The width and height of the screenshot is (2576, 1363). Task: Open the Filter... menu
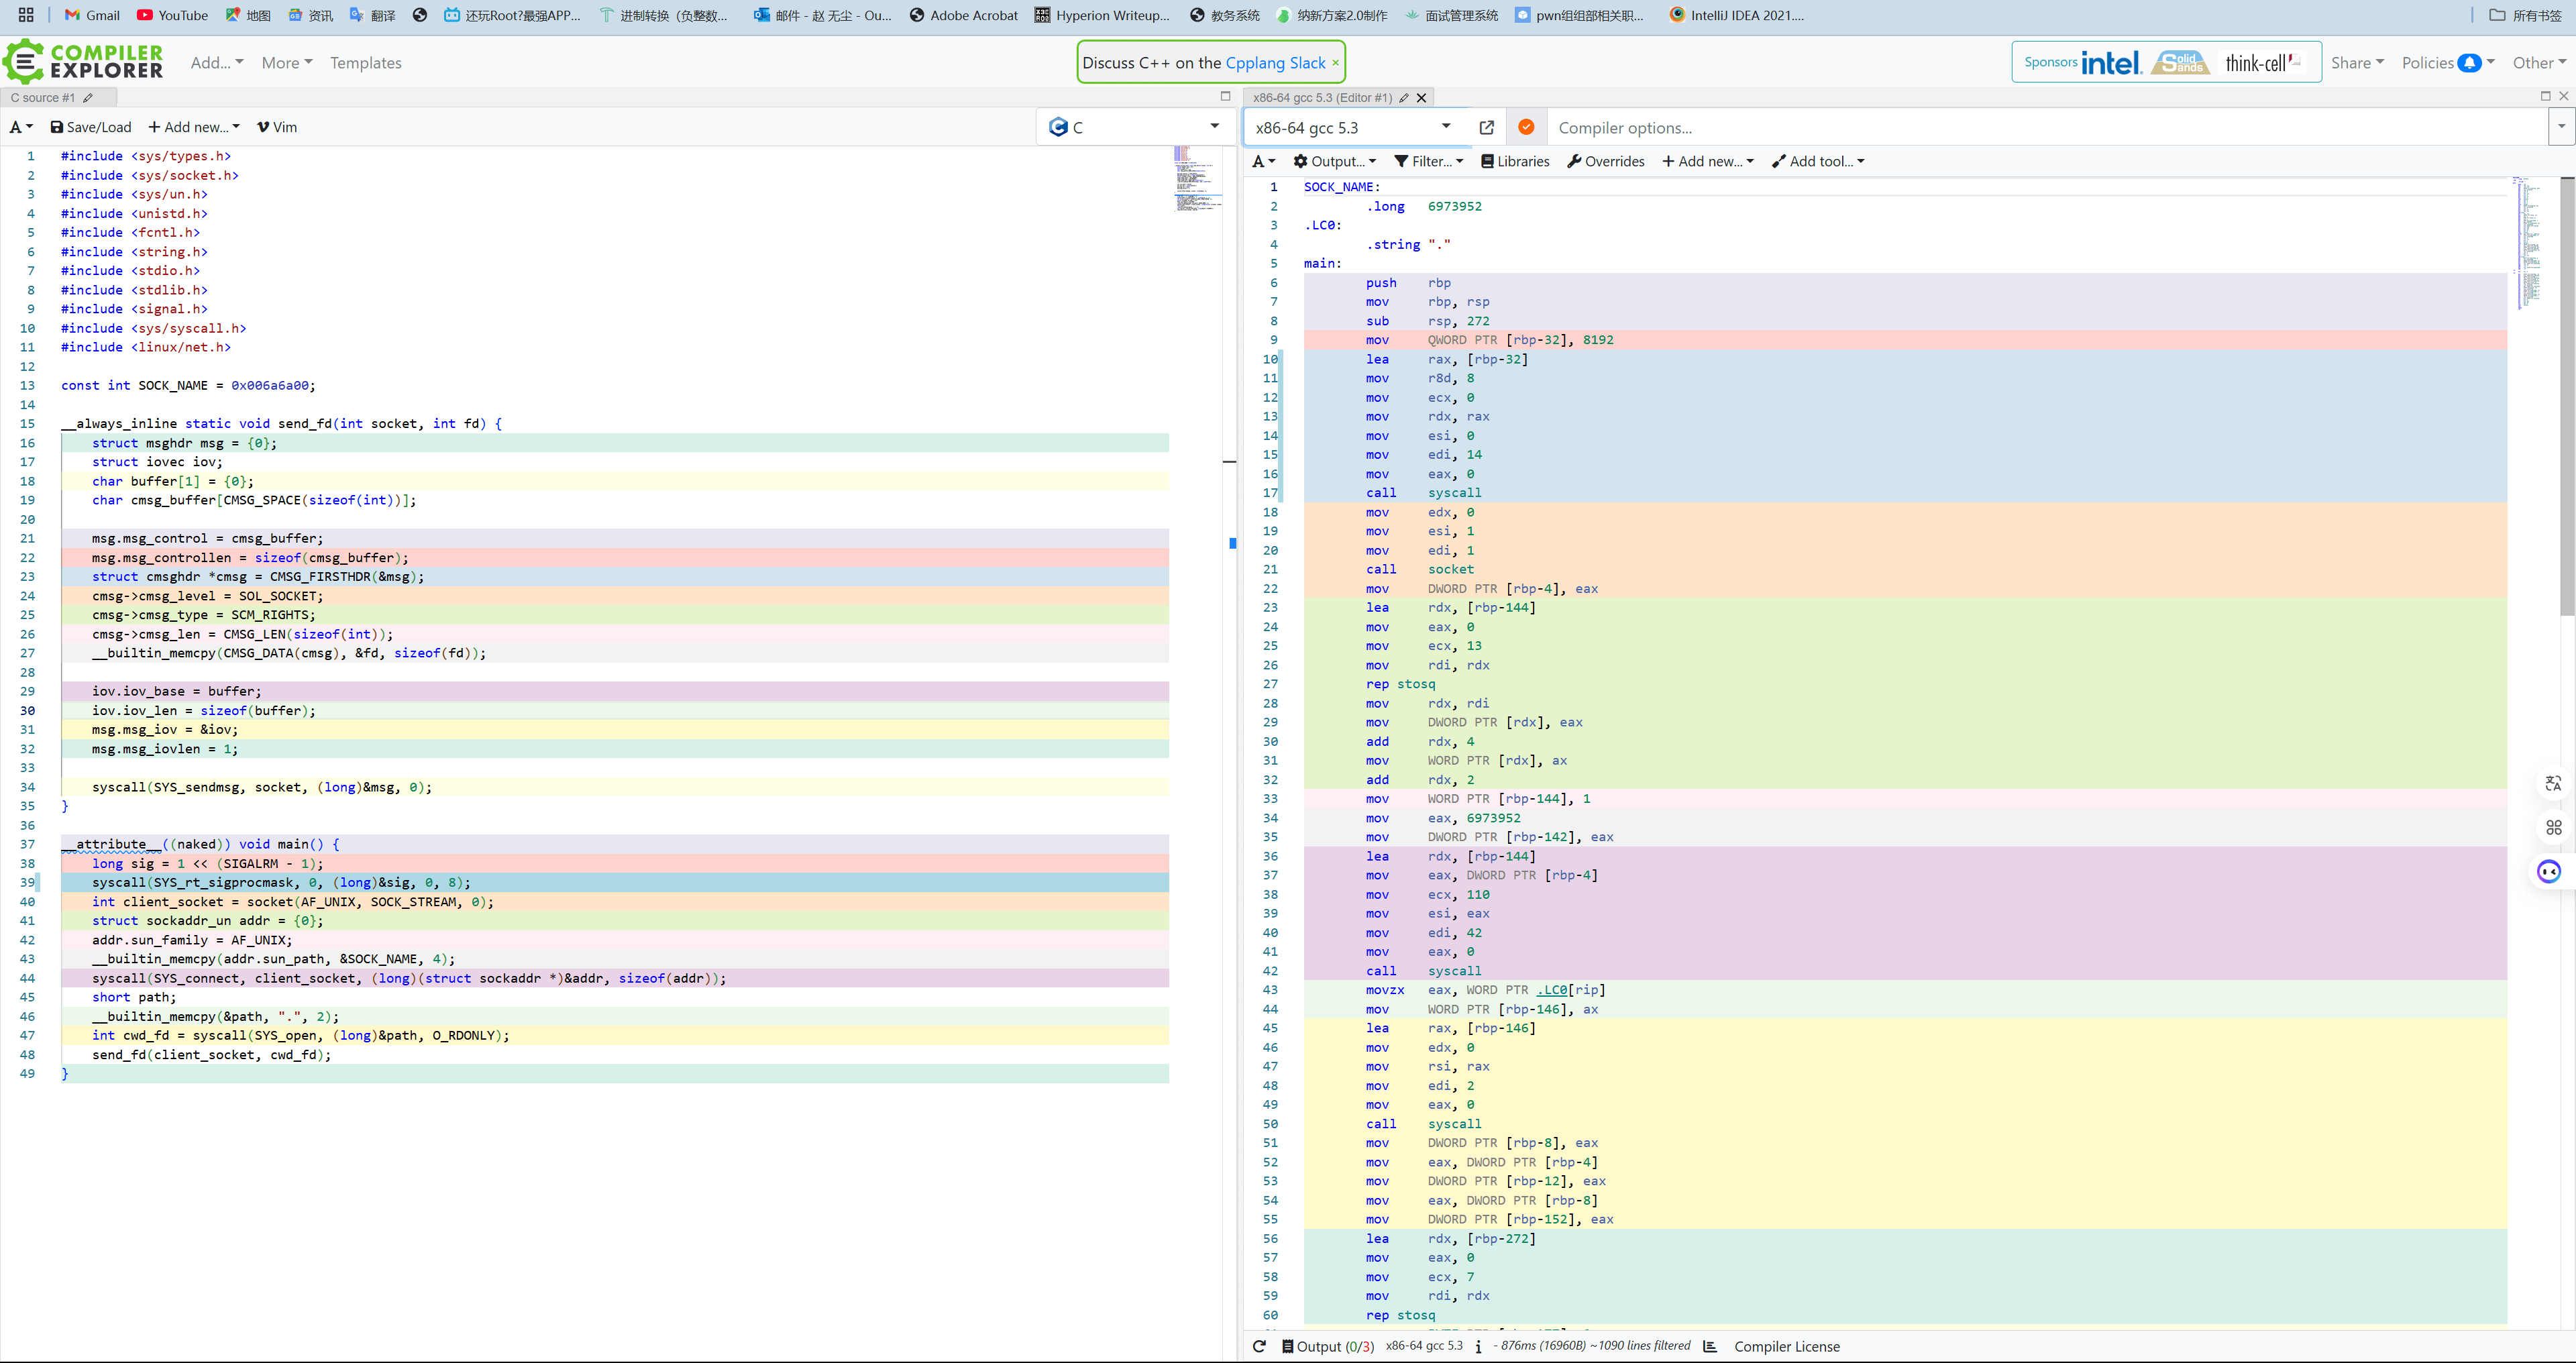click(1429, 161)
